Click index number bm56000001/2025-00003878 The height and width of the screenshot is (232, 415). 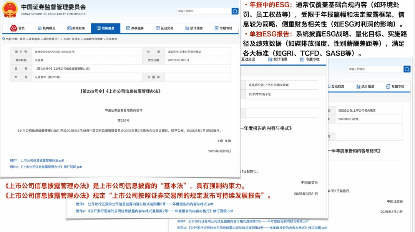[55, 52]
